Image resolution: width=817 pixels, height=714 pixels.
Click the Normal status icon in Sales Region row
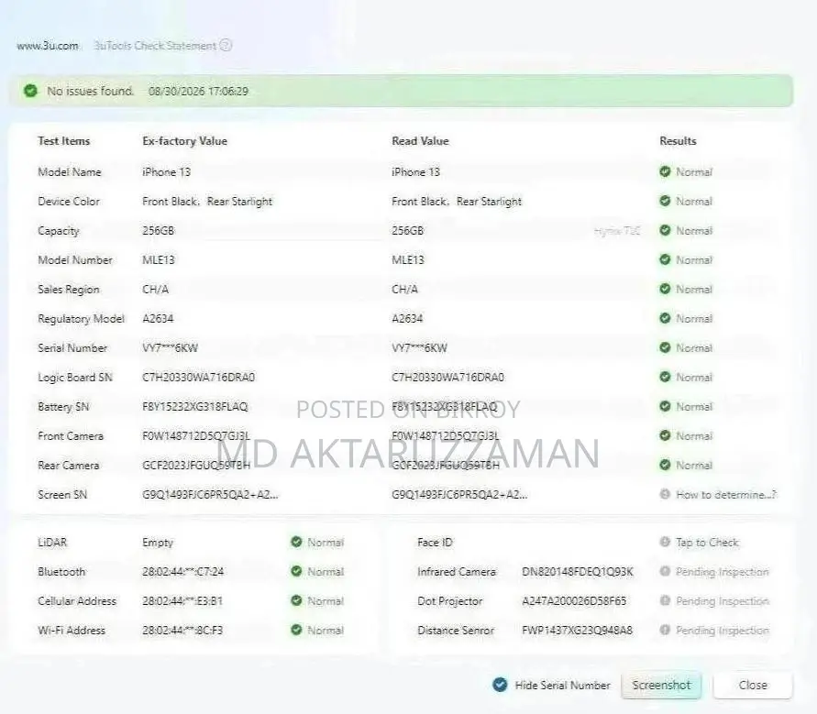665,289
